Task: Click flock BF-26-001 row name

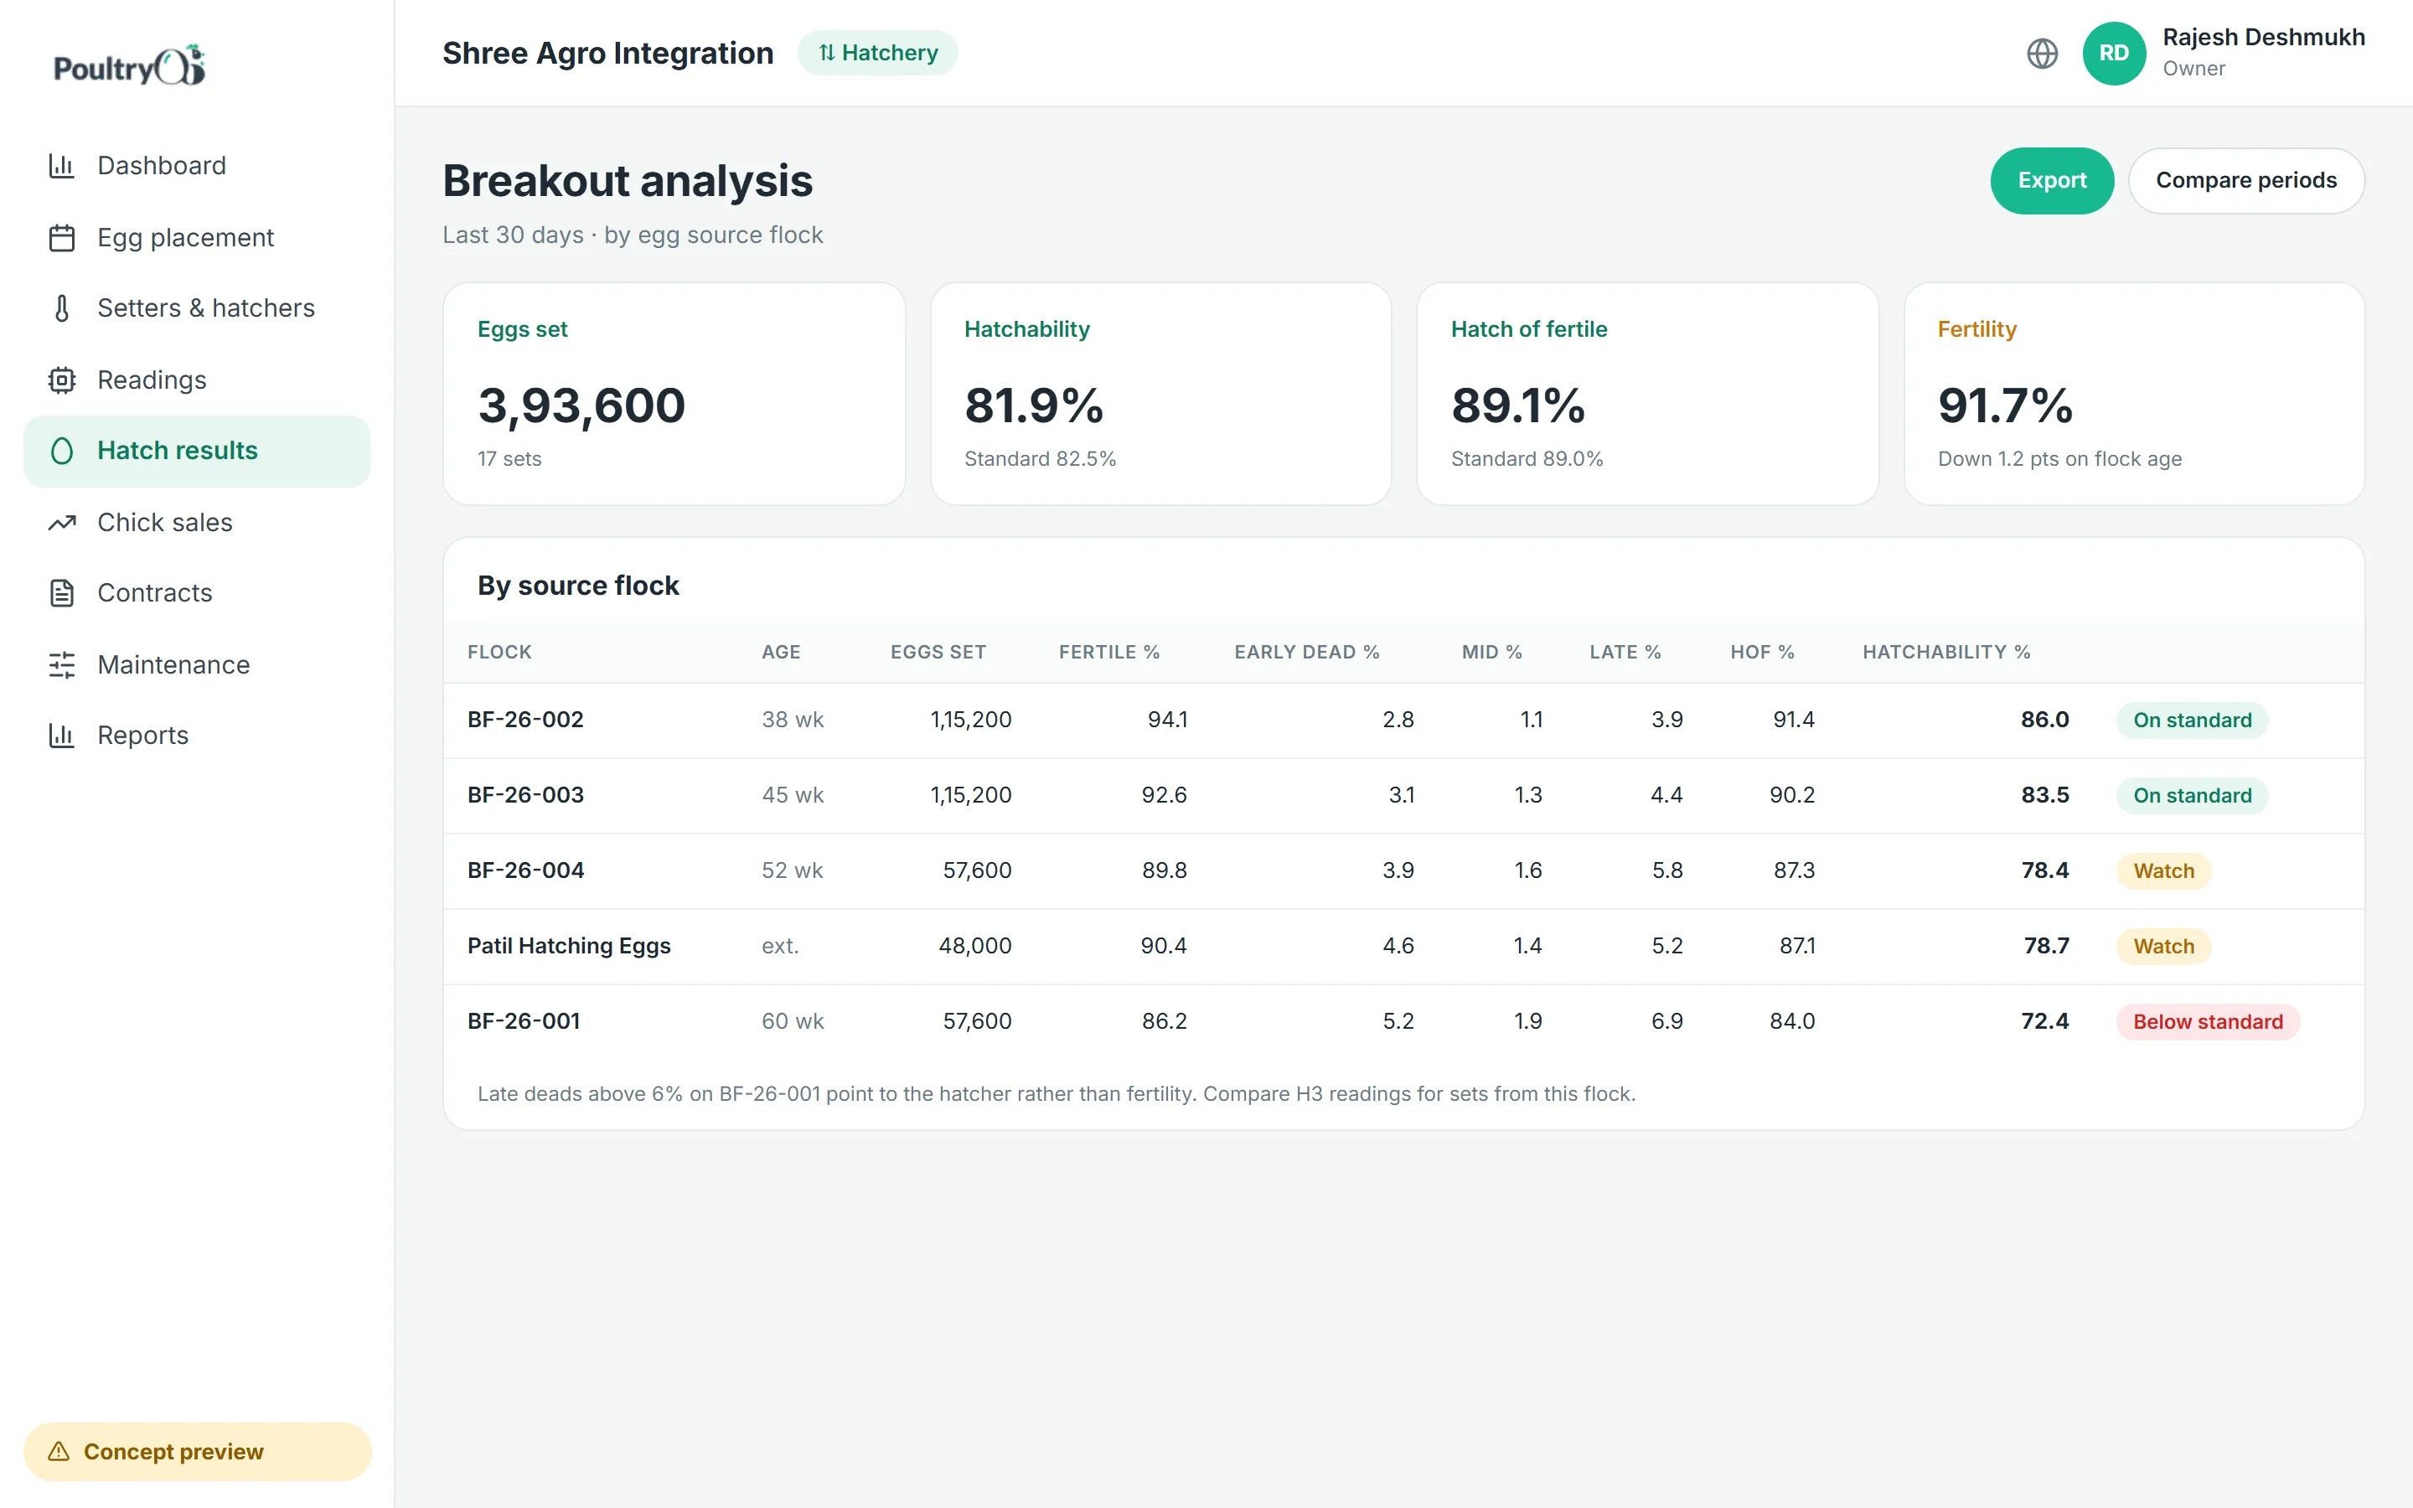Action: coord(524,1021)
